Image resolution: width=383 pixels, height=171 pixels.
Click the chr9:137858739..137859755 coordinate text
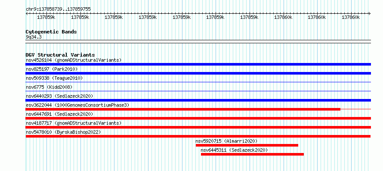tap(58, 9)
